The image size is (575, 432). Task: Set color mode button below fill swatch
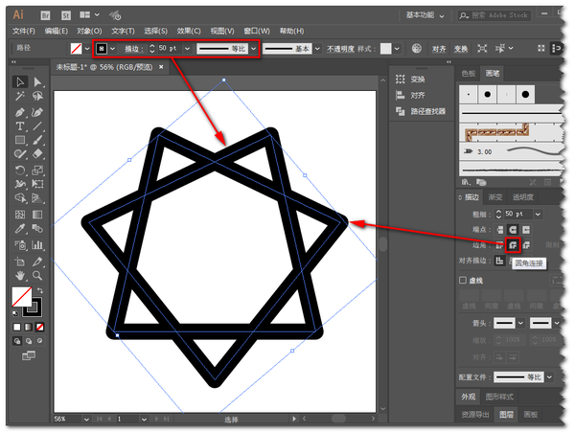point(17,327)
